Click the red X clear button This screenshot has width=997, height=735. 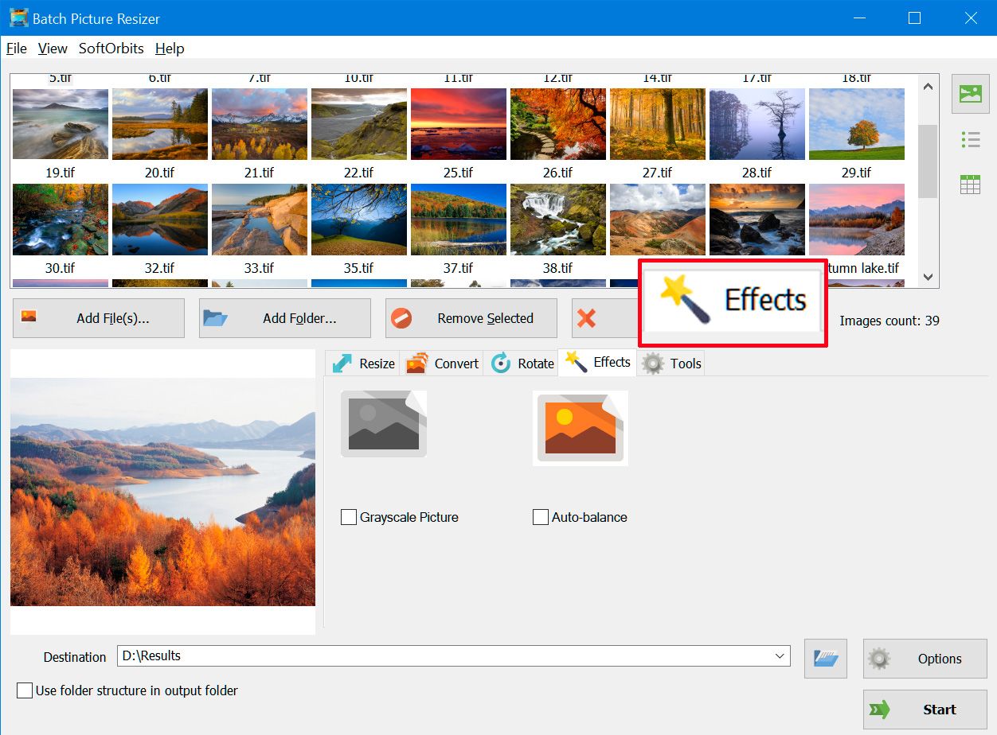(x=587, y=318)
